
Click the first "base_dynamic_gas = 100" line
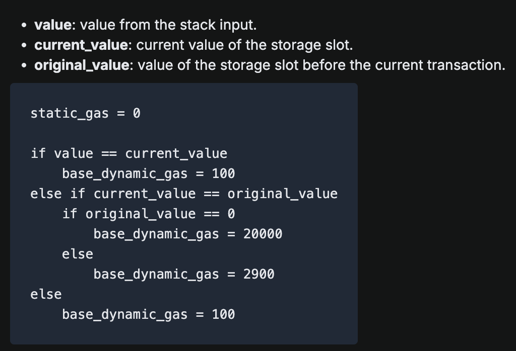tap(148, 173)
